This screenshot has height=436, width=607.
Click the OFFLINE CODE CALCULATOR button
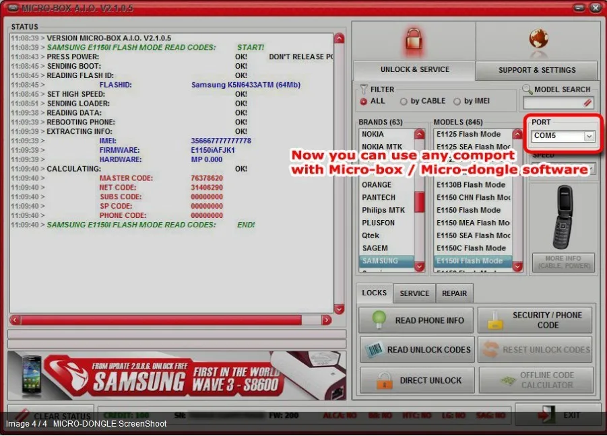point(536,380)
